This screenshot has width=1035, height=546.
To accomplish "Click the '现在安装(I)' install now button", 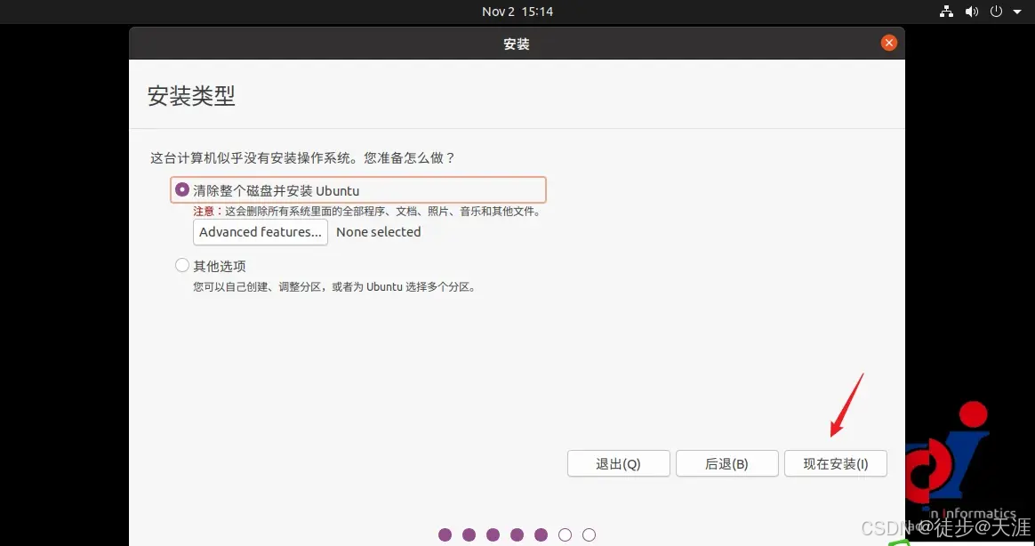I will tap(835, 463).
